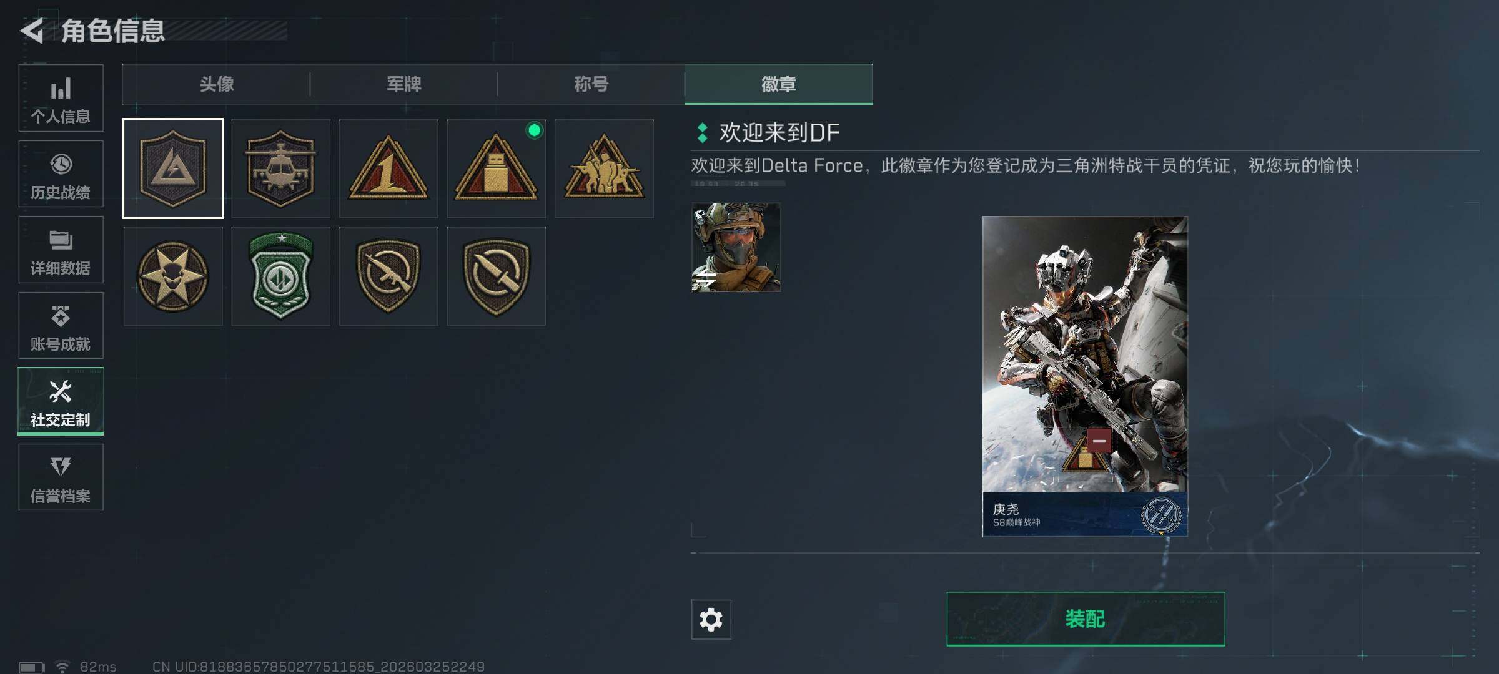Select the star skull round badge

[173, 276]
